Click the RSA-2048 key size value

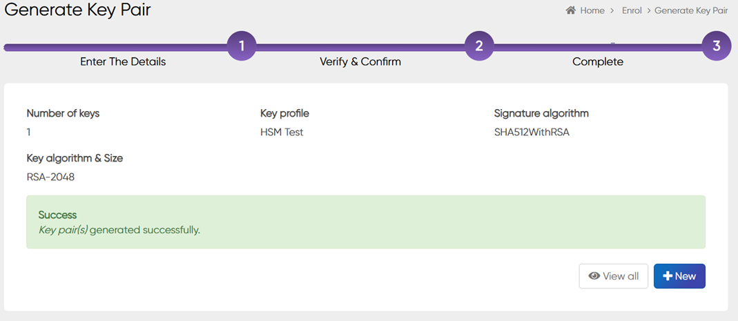tap(50, 177)
